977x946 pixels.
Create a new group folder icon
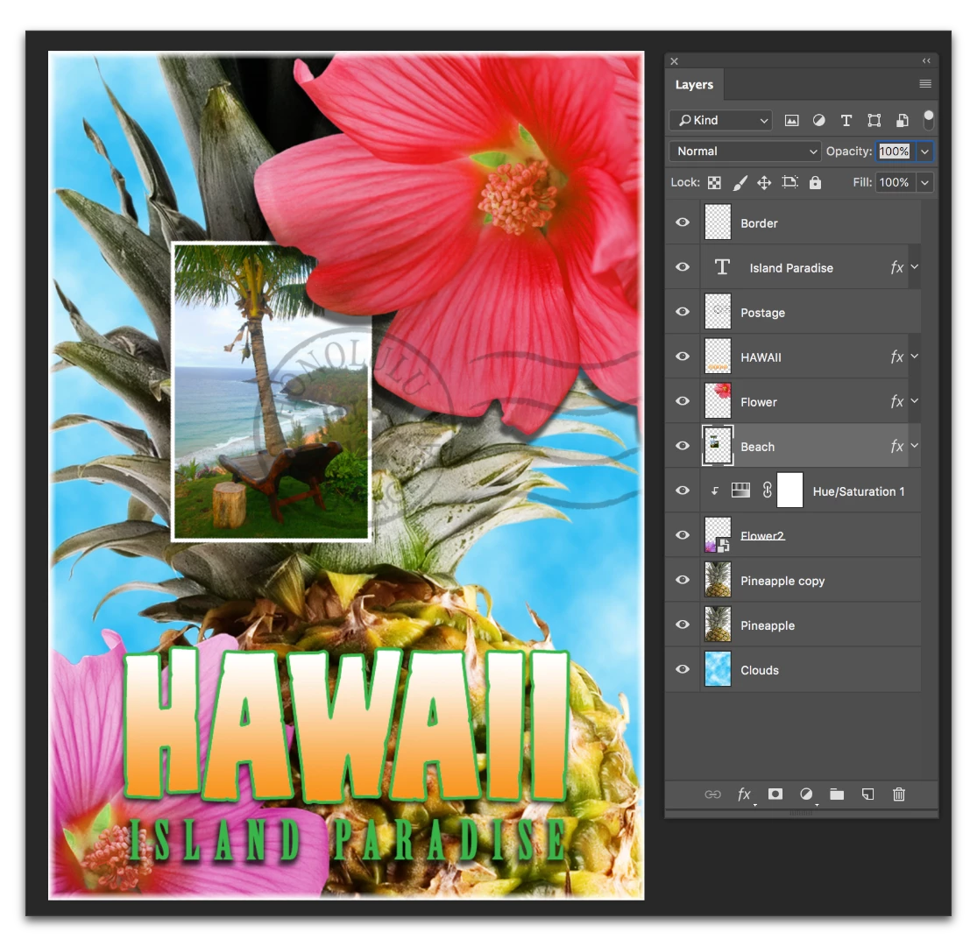[837, 794]
